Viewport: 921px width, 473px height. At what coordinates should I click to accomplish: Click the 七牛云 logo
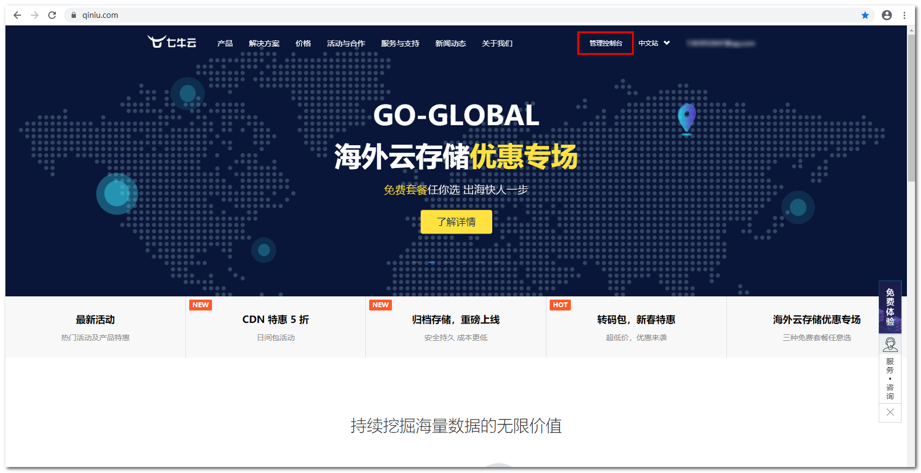tap(172, 42)
